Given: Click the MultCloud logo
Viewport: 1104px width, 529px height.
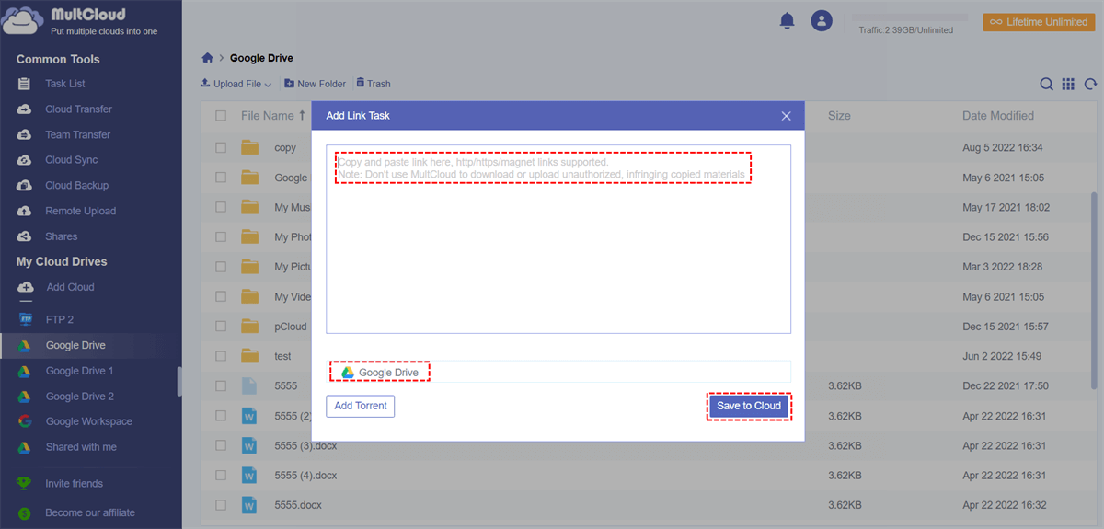Looking at the screenshot, I should pyautogui.click(x=80, y=21).
